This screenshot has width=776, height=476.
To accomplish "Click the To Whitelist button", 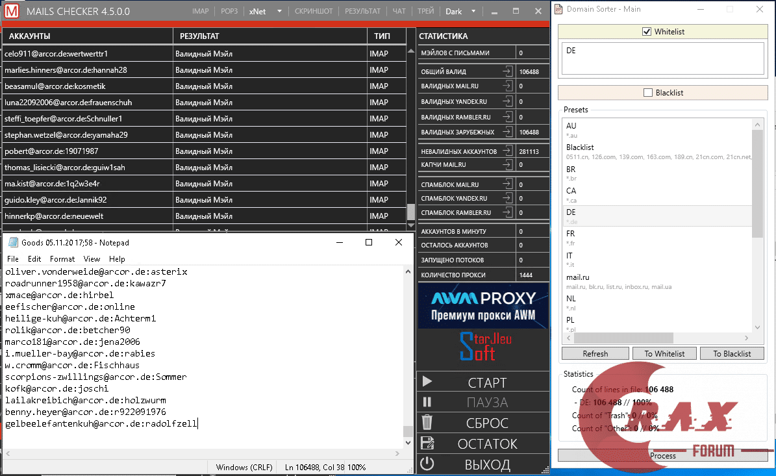I will (664, 354).
